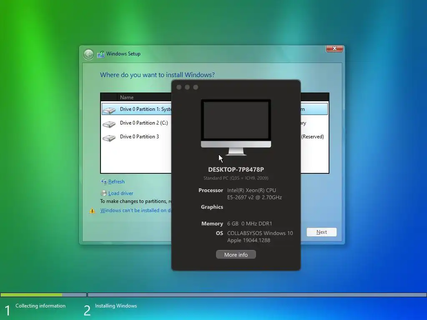Click the second (minimize) dot on About window

(x=187, y=87)
